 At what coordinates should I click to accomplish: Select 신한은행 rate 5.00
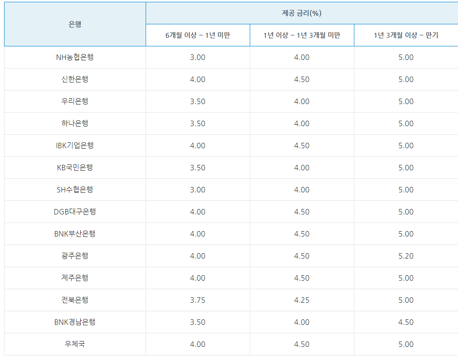coord(406,79)
